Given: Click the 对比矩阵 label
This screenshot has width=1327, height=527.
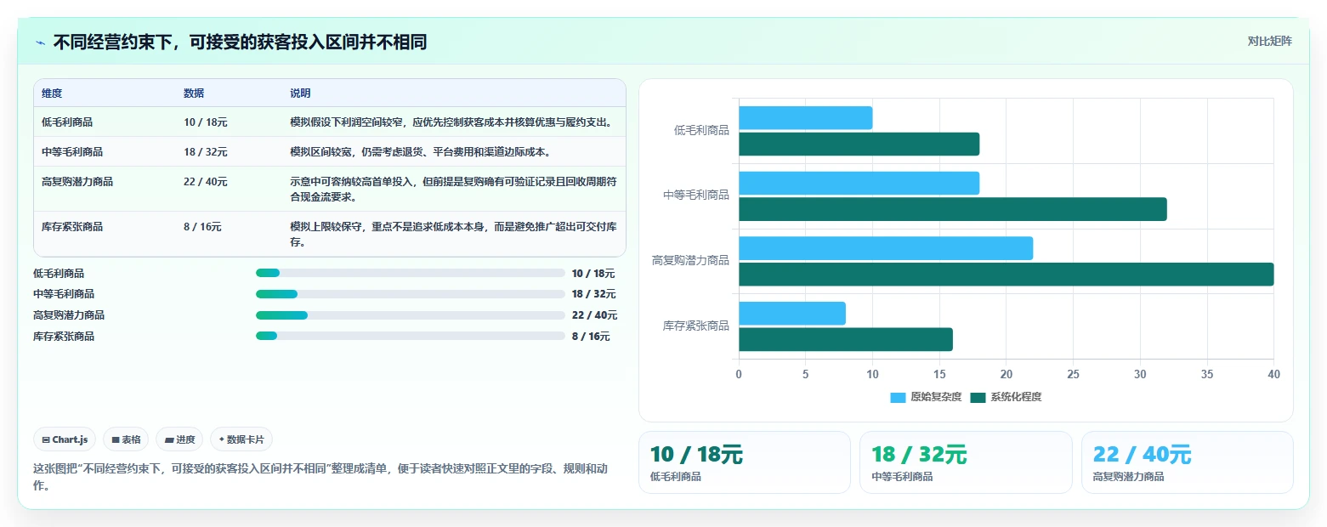Looking at the screenshot, I should (x=1269, y=42).
